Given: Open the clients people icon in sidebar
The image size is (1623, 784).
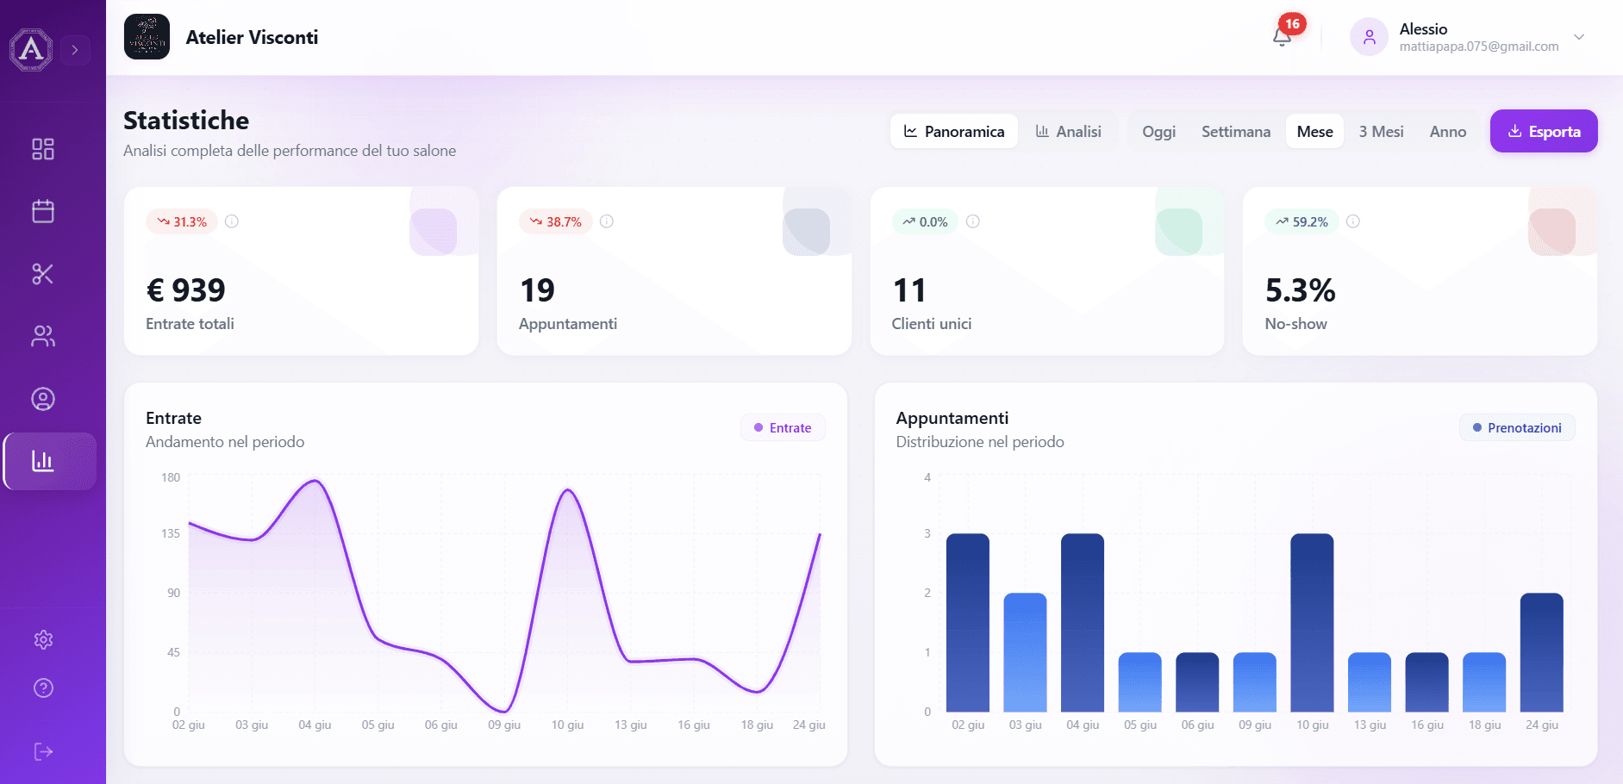Looking at the screenshot, I should coord(43,336).
